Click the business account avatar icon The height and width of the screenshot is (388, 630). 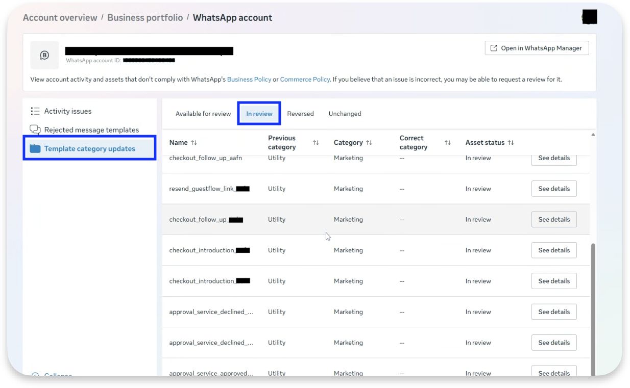tap(44, 55)
